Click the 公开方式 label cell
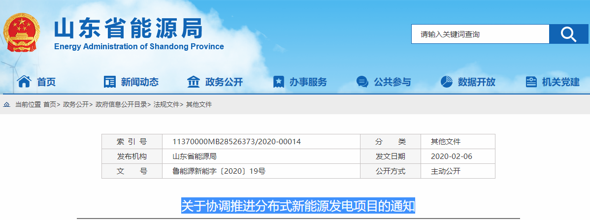The height and width of the screenshot is (220, 590). (x=391, y=171)
